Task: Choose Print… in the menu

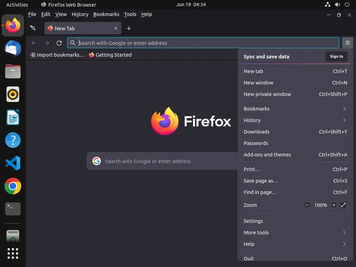Action: (295, 169)
